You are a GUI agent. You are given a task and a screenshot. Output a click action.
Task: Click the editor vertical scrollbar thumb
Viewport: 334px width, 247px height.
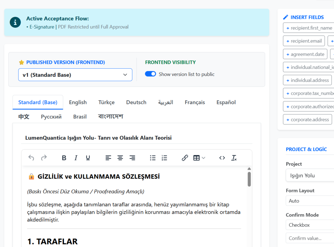point(249,179)
